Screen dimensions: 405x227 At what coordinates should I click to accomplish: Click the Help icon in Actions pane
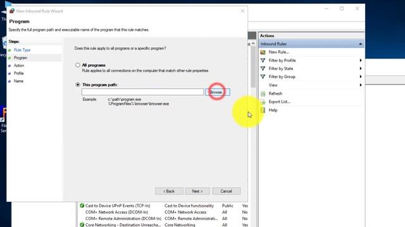263,110
